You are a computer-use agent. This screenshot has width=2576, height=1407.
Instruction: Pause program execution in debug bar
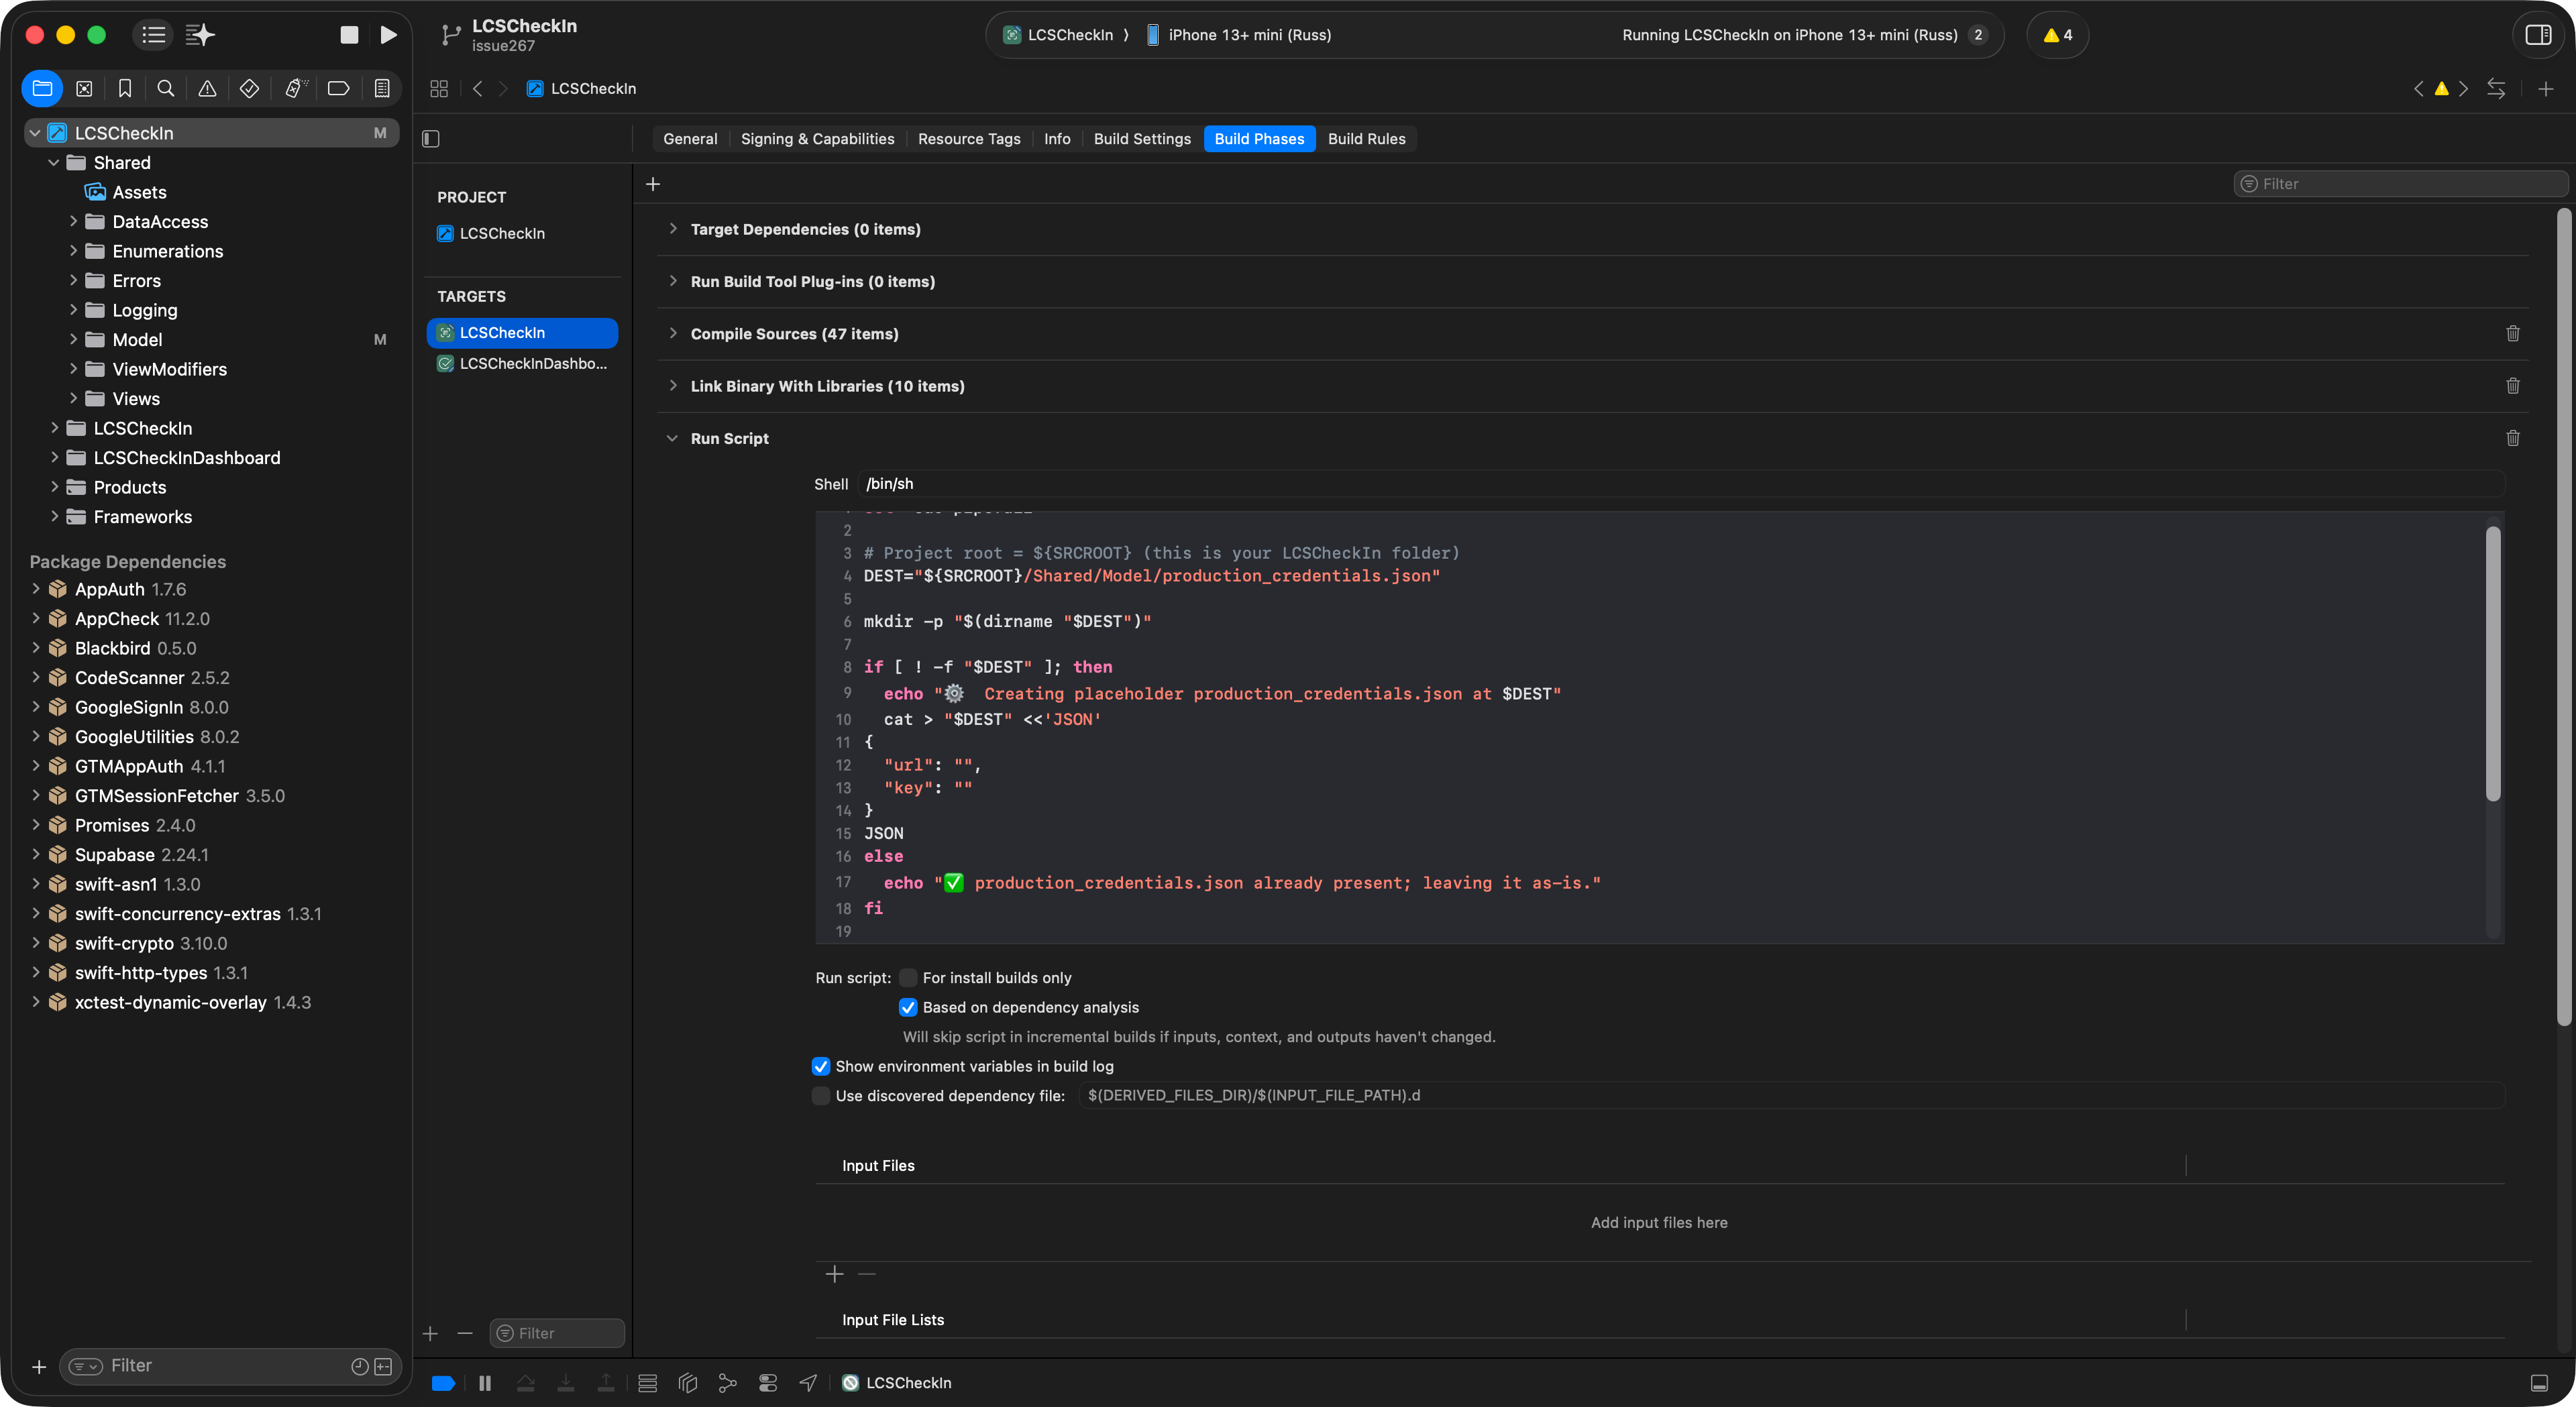[x=485, y=1383]
